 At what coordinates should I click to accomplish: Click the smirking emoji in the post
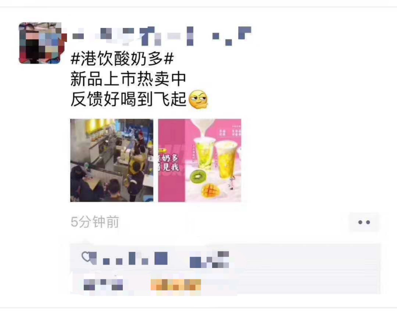(198, 99)
